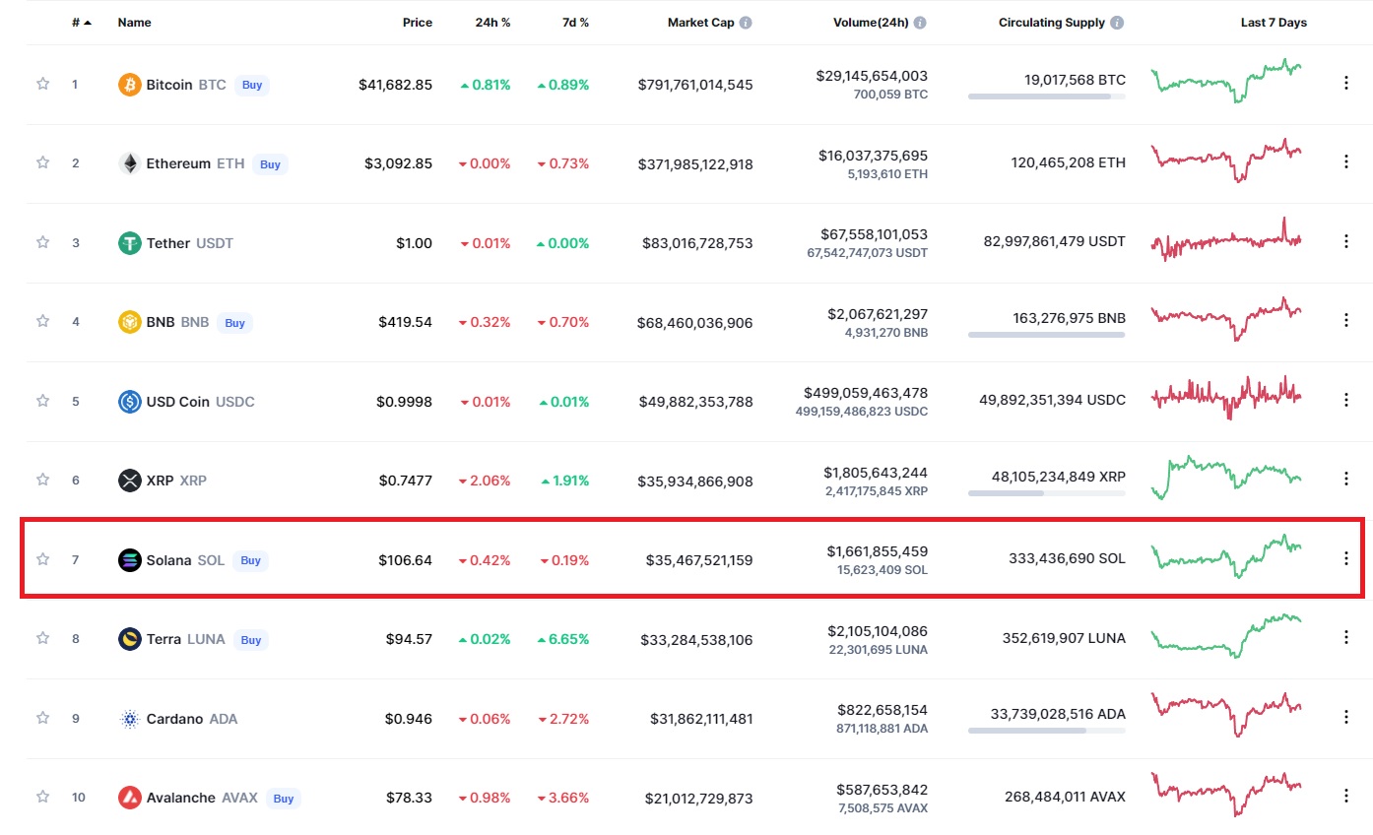
Task: Sort by Market Cap column header
Action: [x=700, y=23]
